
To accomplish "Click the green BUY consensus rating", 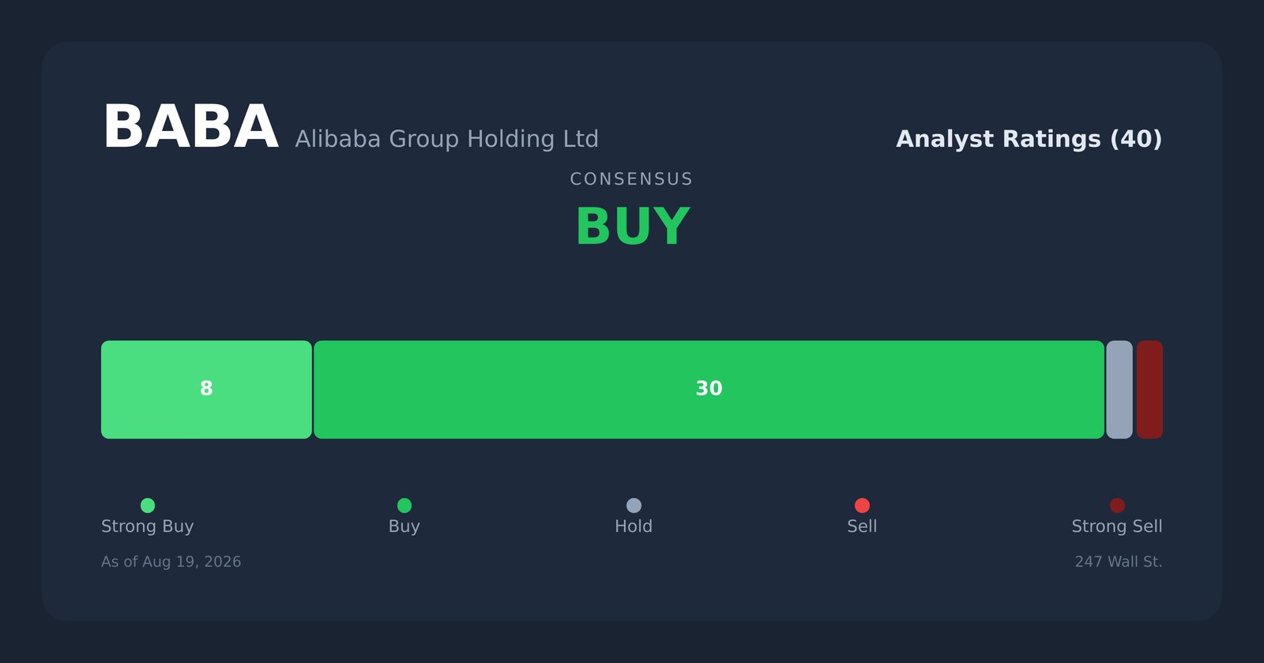I will [x=633, y=227].
